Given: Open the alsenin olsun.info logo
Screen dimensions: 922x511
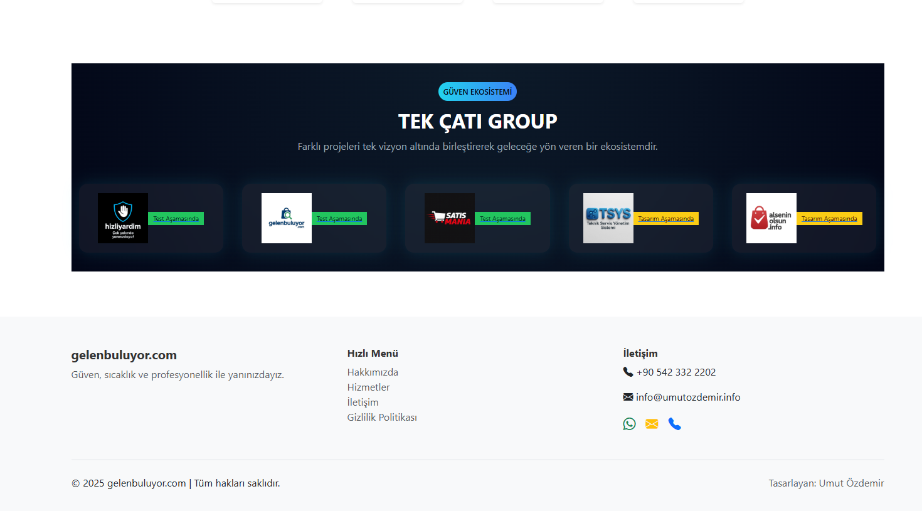Looking at the screenshot, I should pyautogui.click(x=771, y=218).
